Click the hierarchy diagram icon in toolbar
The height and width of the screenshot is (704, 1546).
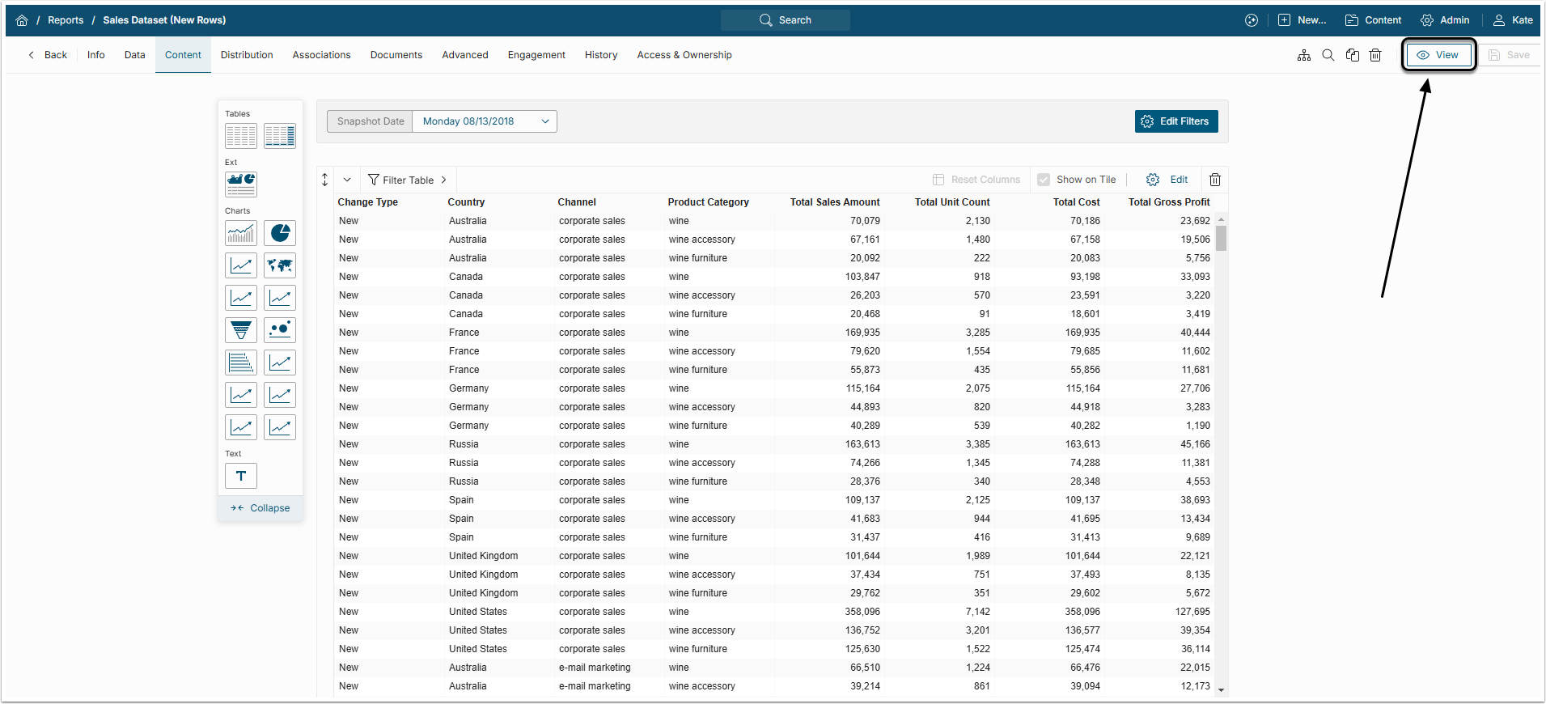1304,55
